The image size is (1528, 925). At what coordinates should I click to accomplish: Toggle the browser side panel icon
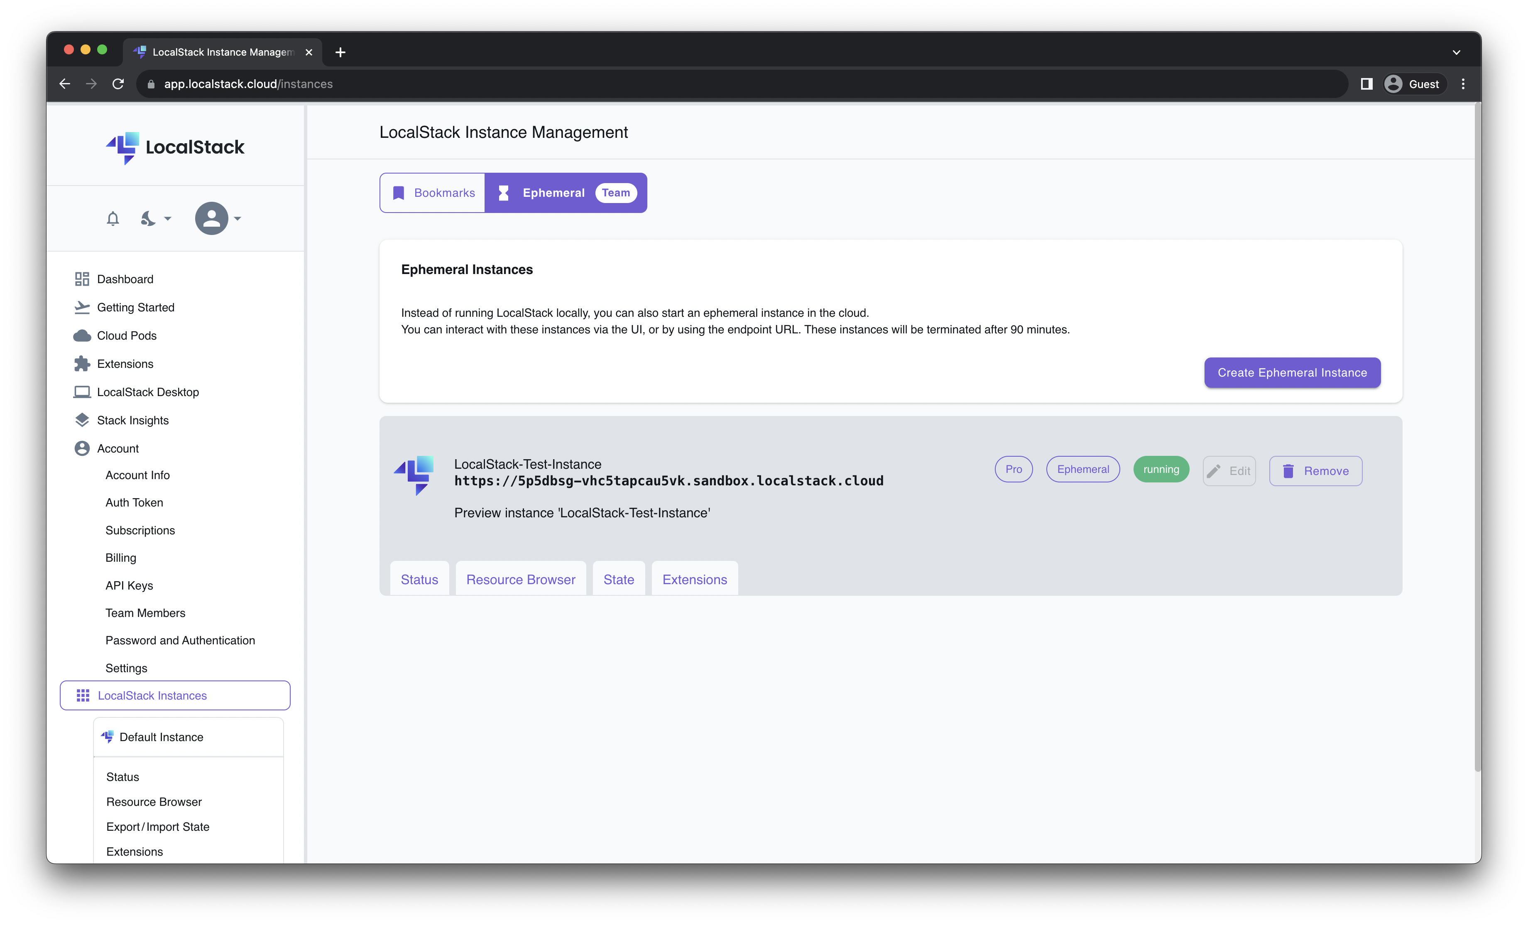[1367, 84]
